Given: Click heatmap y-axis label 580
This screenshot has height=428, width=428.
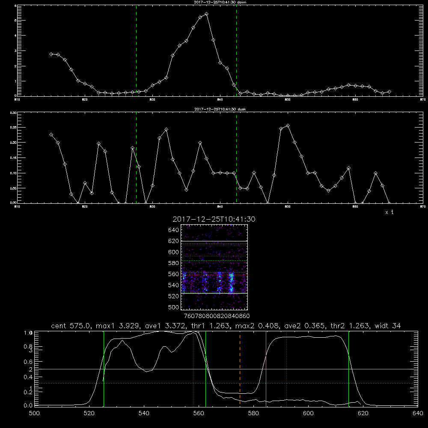Looking at the screenshot, I should 174,263.
